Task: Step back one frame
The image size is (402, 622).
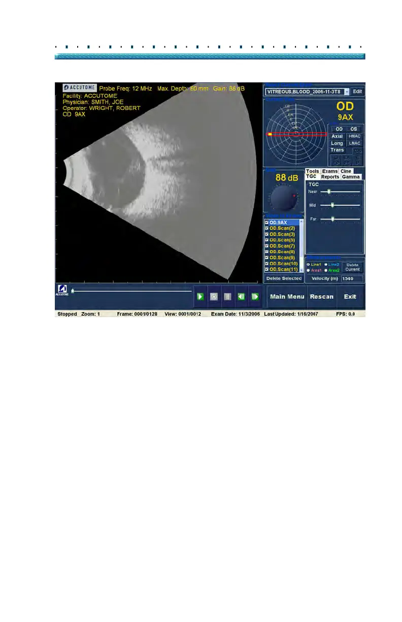Action: point(242,296)
